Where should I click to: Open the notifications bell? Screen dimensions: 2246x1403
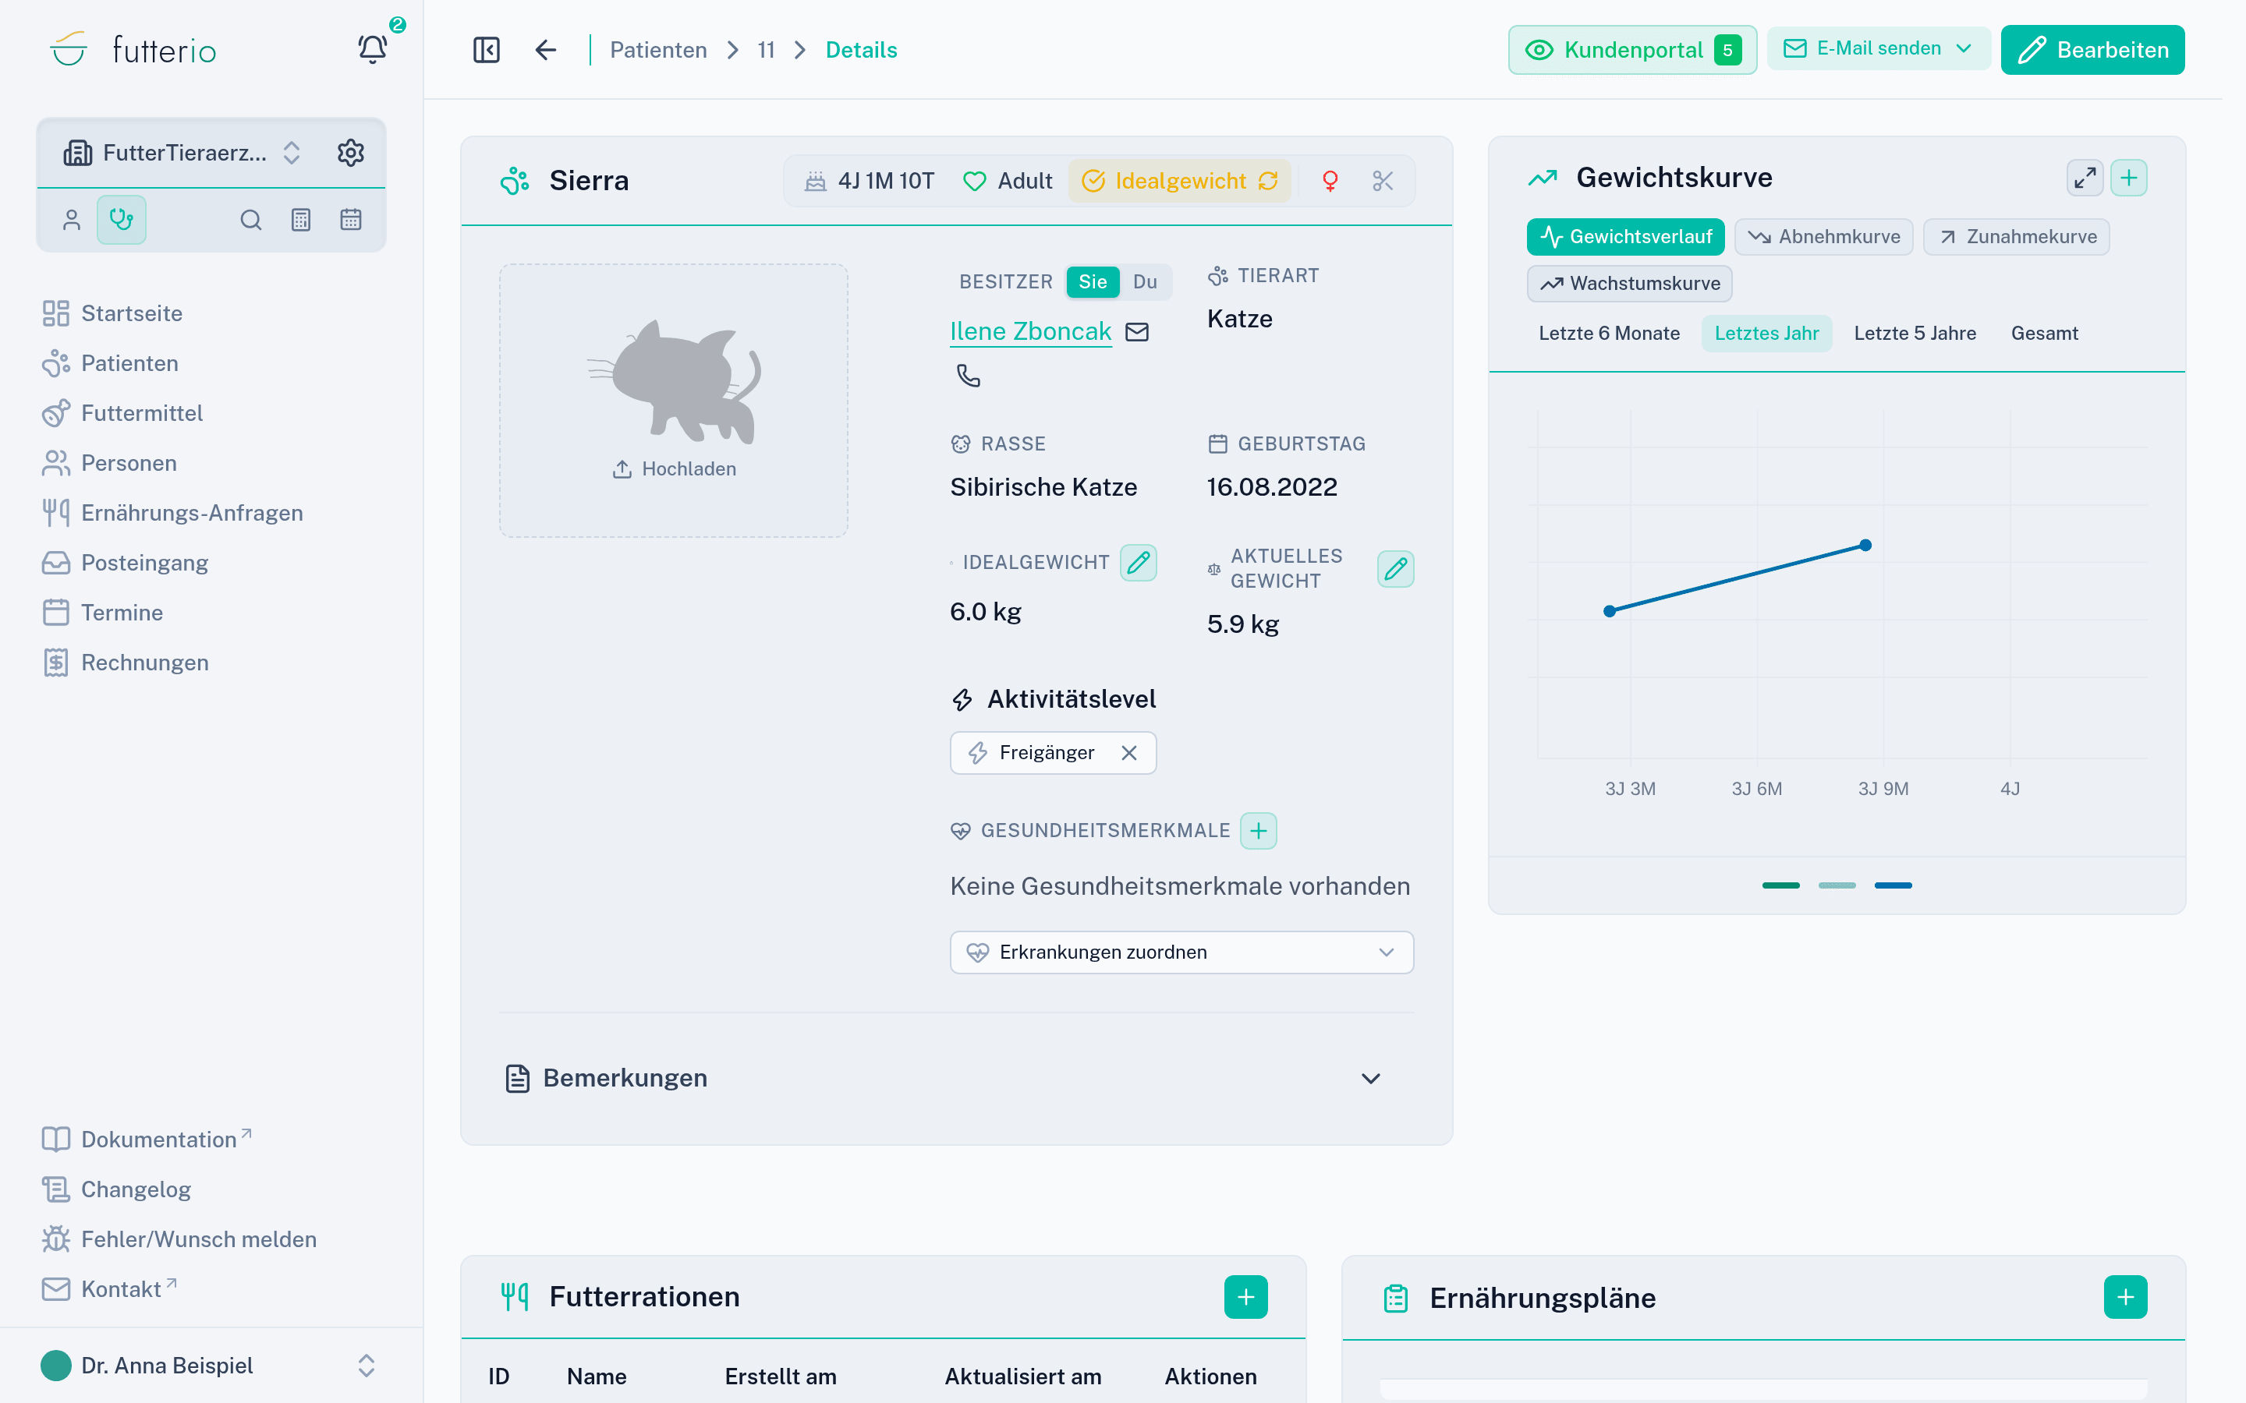[372, 48]
